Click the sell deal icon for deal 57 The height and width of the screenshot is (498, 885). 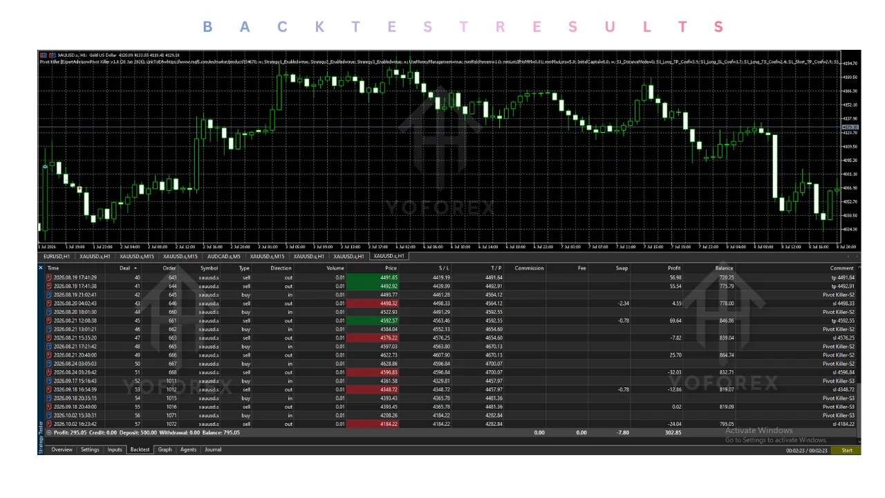point(49,424)
